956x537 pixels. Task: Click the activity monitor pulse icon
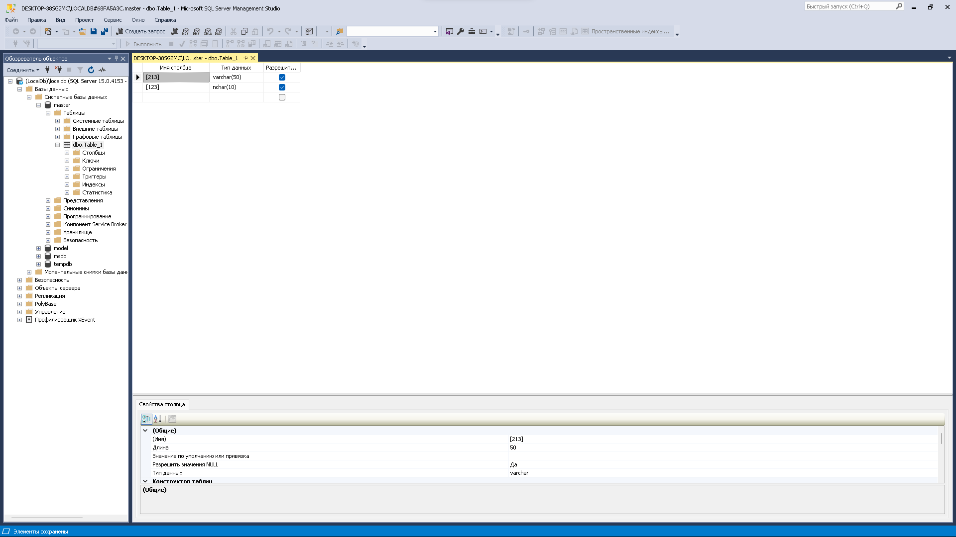(103, 70)
